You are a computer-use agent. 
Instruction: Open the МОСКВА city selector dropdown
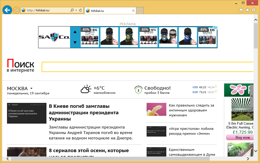31,89
